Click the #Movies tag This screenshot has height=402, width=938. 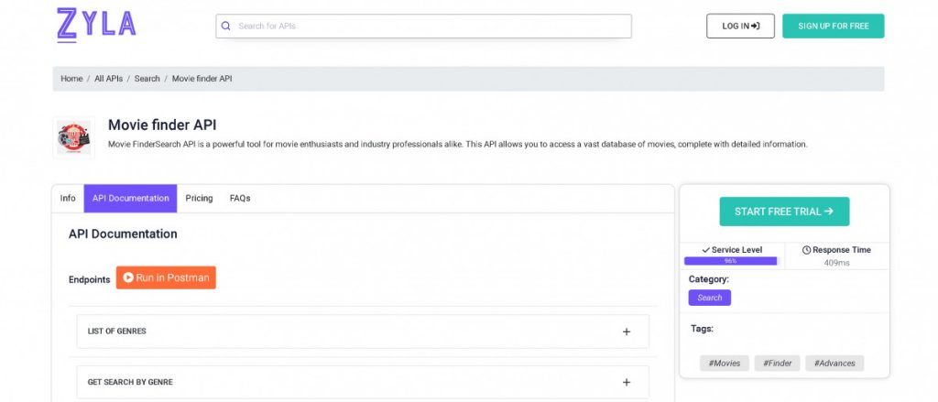click(x=725, y=364)
